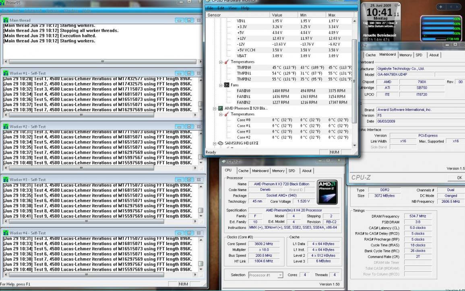The height and width of the screenshot is (291, 465).
Task: Collapse the Temperatures node above Core #0
Action: tap(221, 114)
